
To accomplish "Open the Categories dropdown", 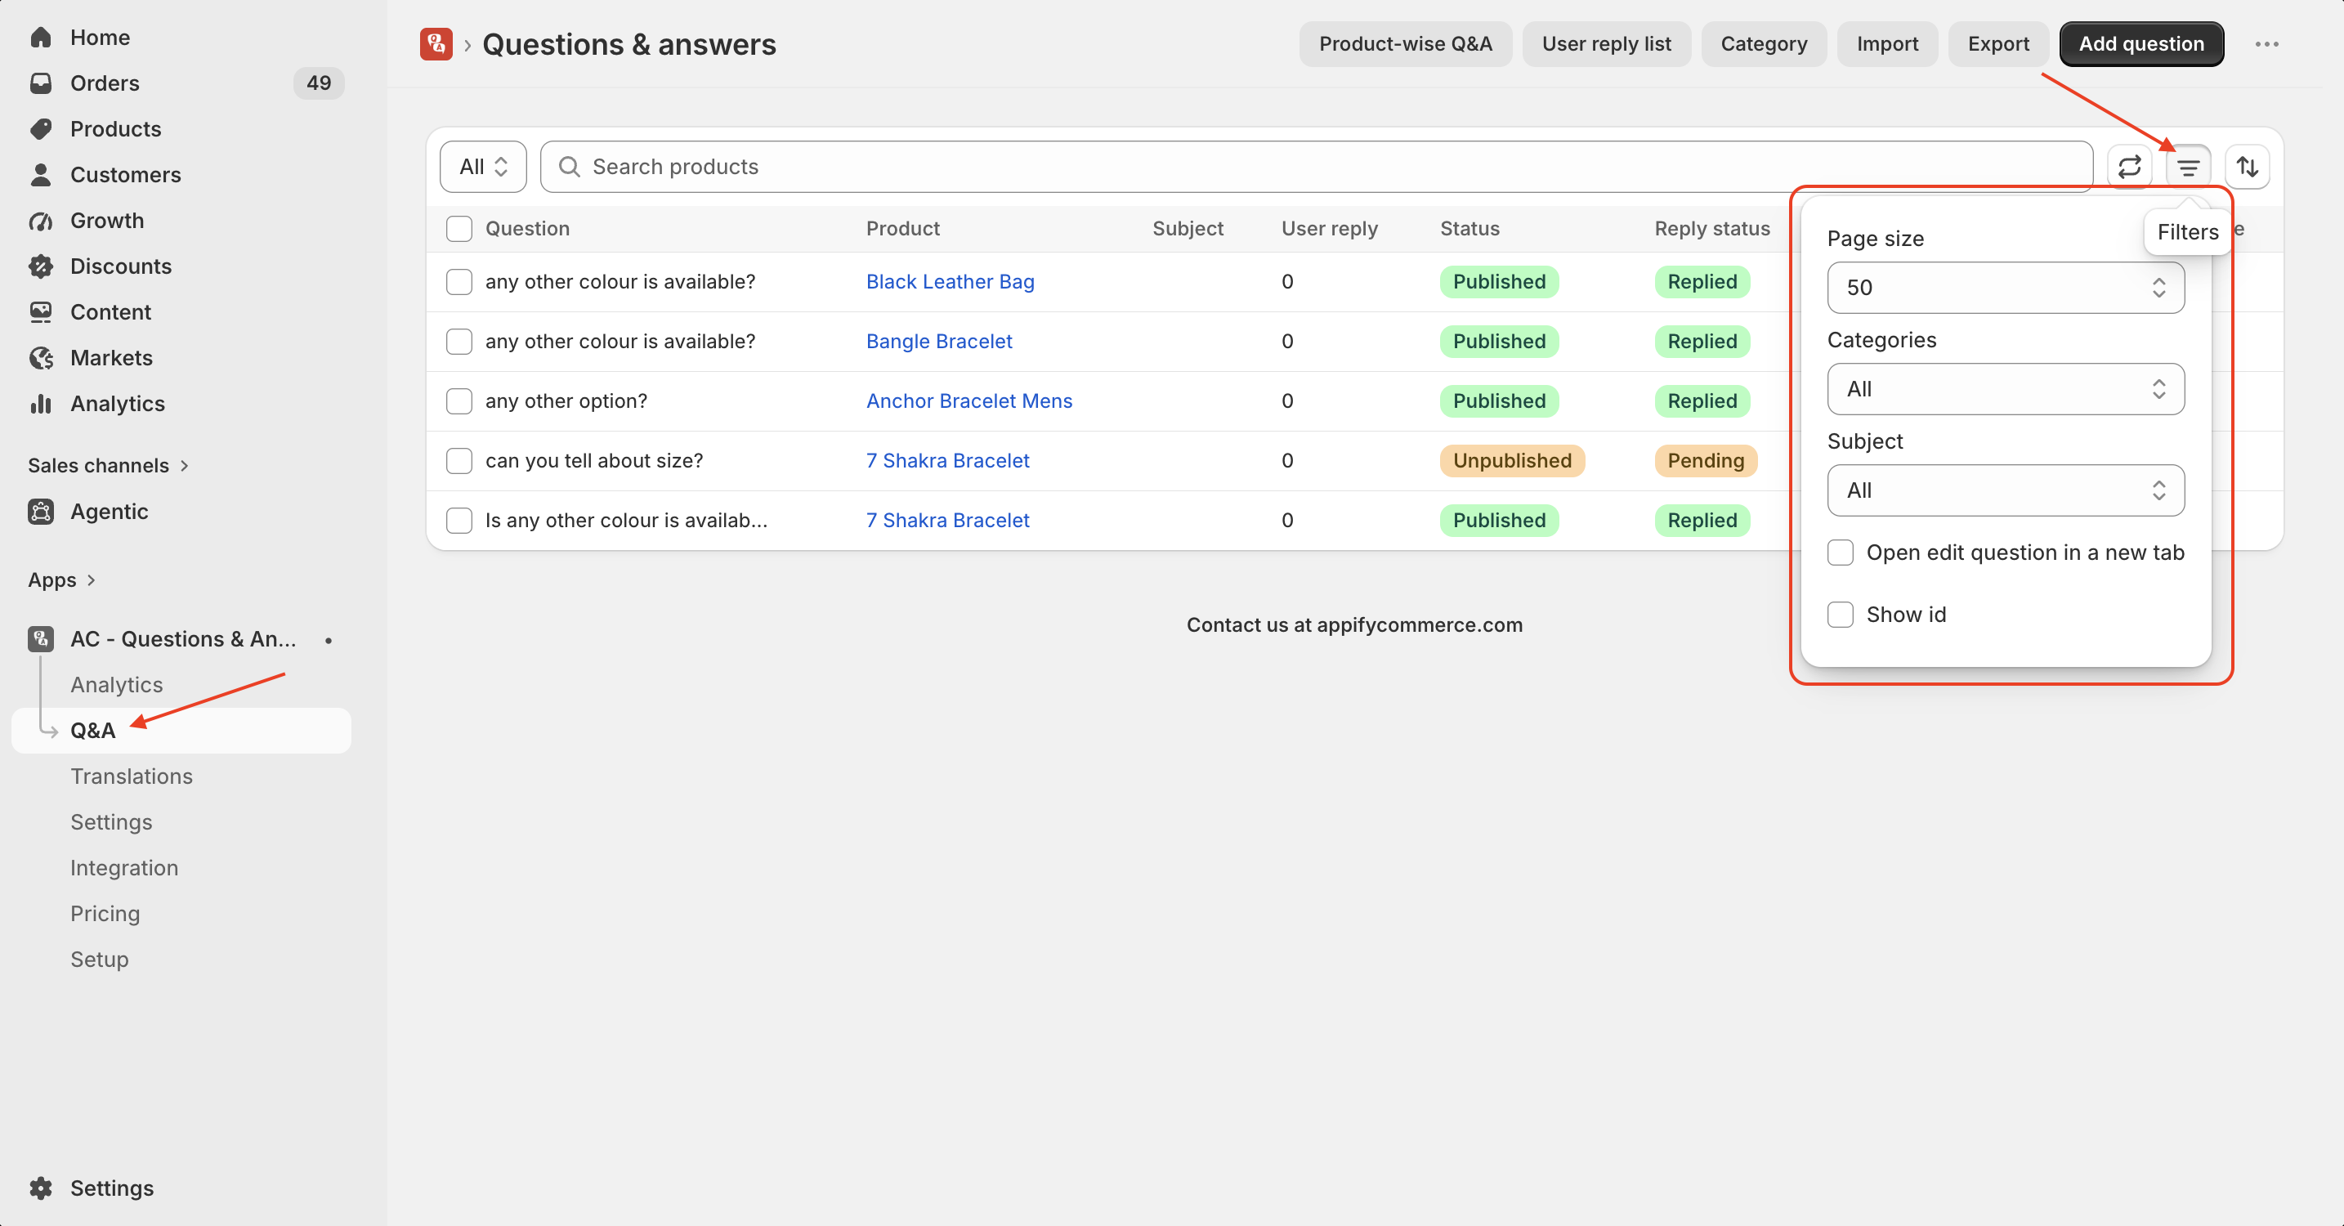I will point(2006,389).
